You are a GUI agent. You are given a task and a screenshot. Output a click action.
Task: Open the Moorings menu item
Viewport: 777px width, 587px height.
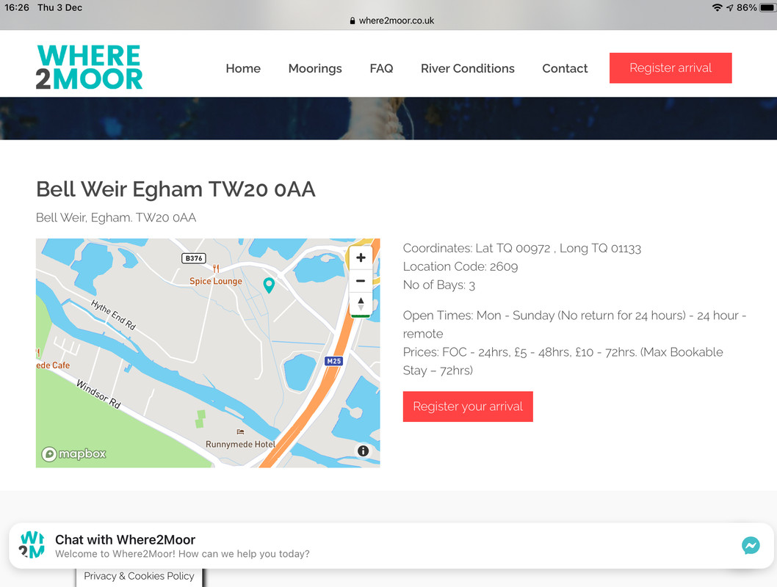[315, 68]
